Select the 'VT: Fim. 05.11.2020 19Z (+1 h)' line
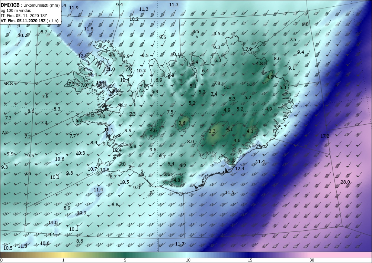The height and width of the screenshot is (263, 372). [29, 21]
